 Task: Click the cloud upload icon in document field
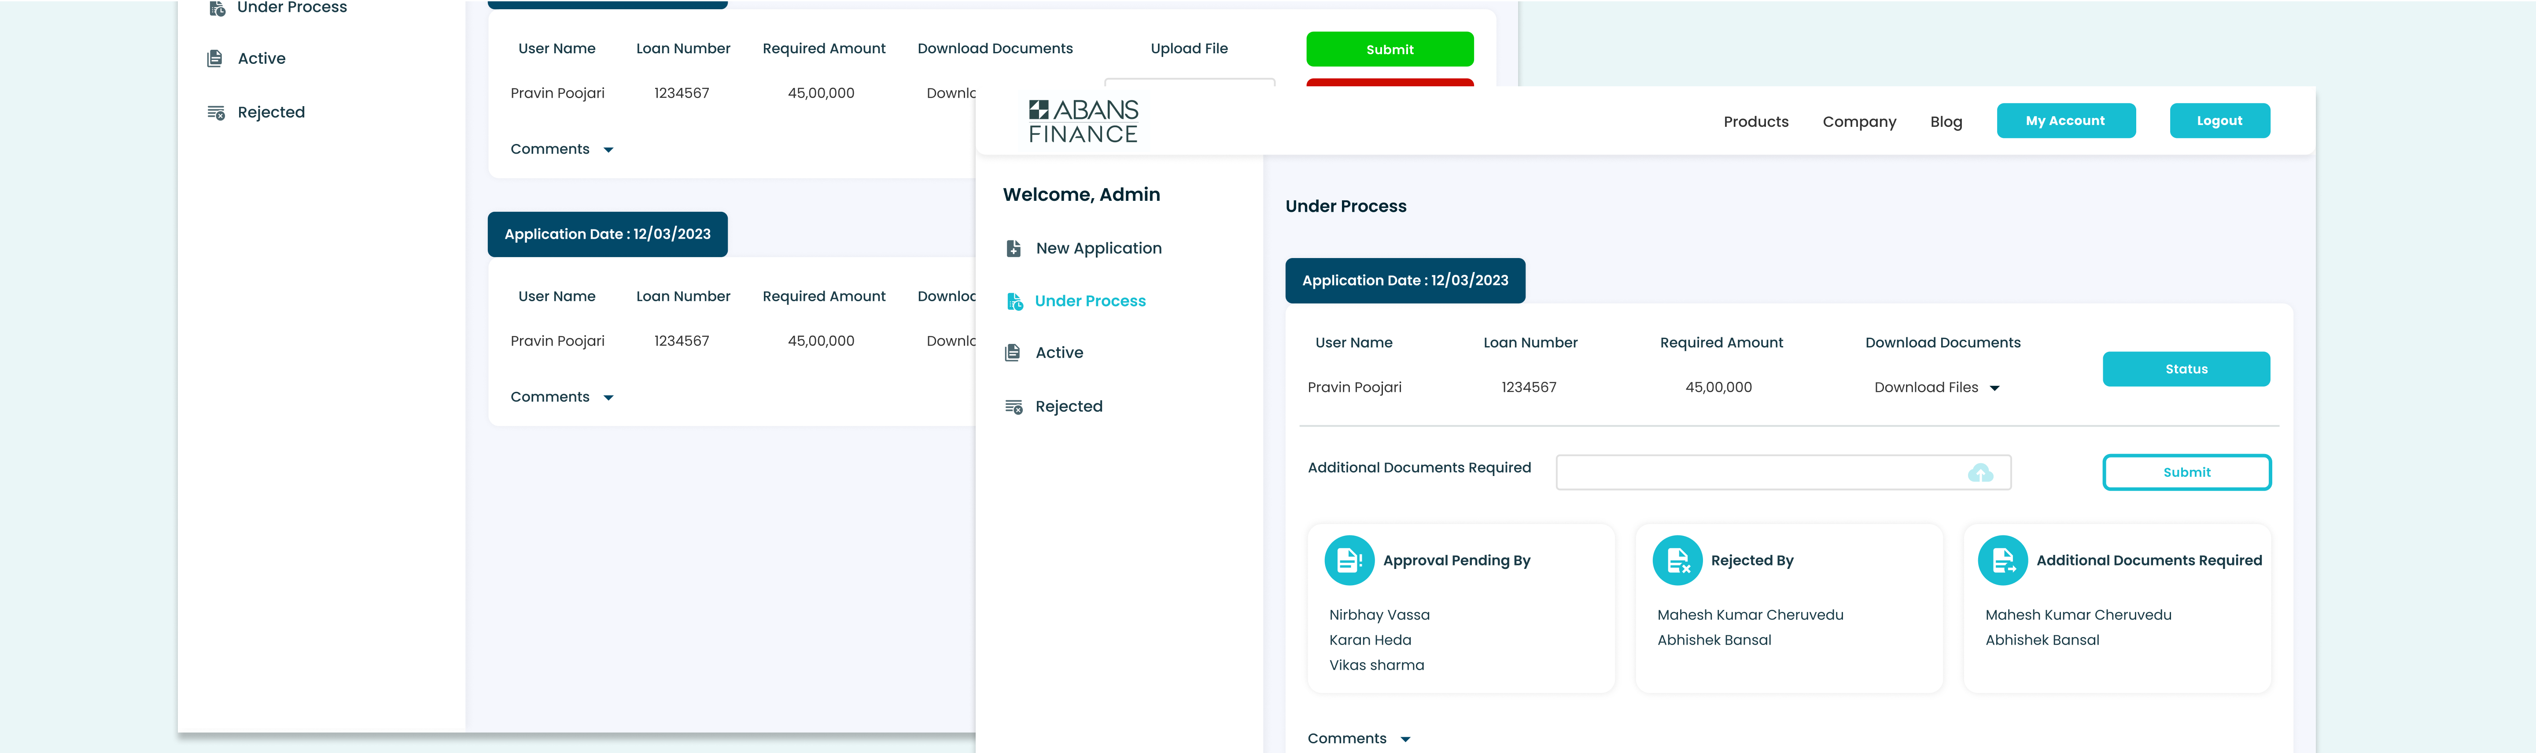pos(1980,473)
